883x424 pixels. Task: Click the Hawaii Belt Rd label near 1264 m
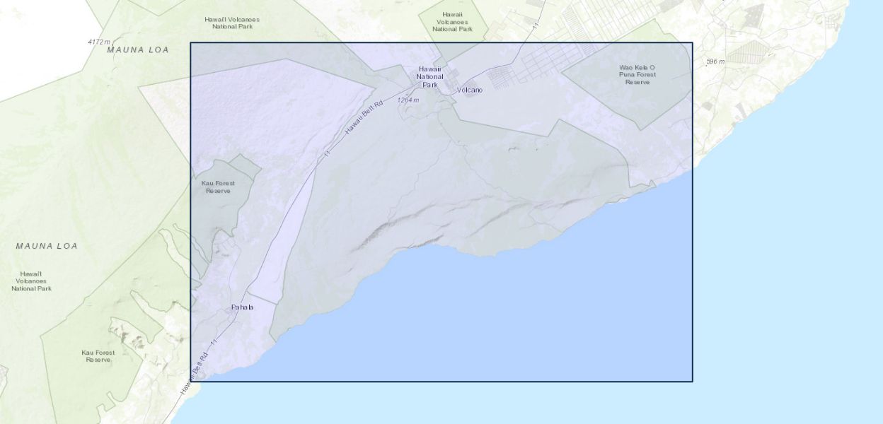click(364, 118)
